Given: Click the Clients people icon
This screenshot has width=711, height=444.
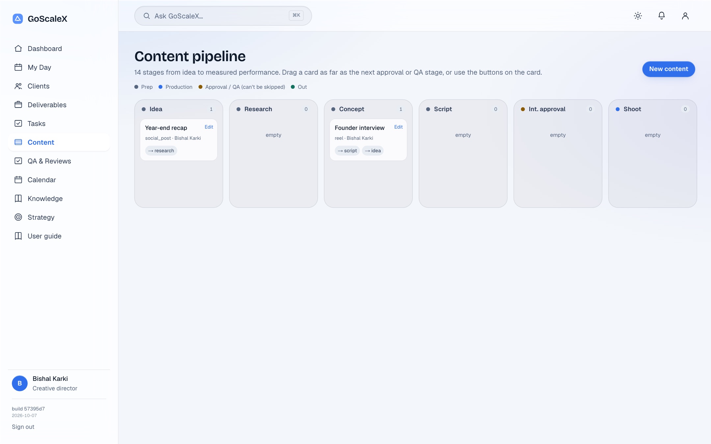Looking at the screenshot, I should 18,86.
